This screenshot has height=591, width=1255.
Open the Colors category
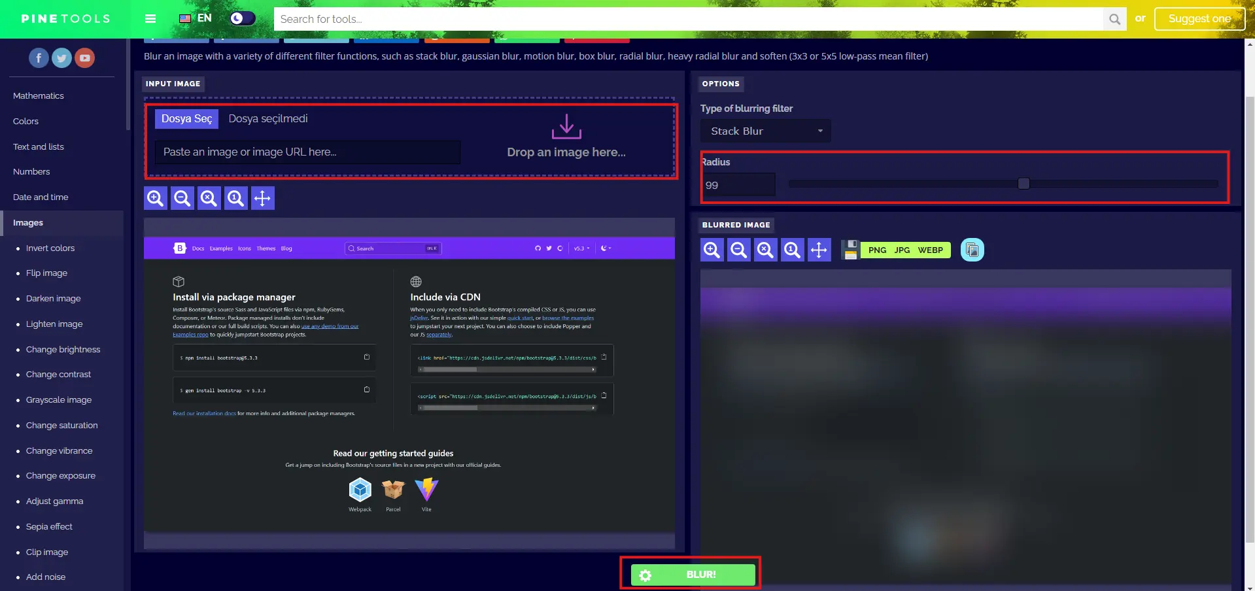pos(26,121)
